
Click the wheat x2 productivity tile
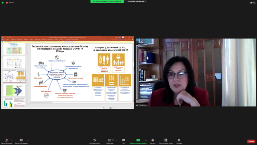[x=98, y=87]
